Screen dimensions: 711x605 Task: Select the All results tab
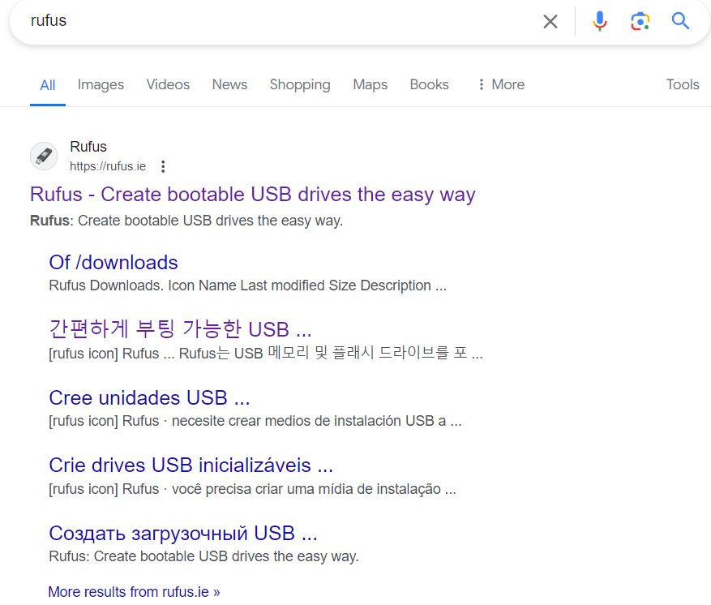click(48, 85)
